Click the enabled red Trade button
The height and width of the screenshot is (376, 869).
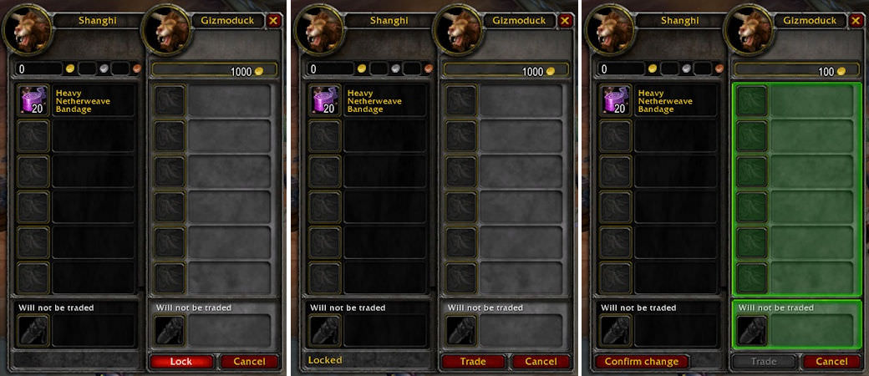pyautogui.click(x=473, y=362)
